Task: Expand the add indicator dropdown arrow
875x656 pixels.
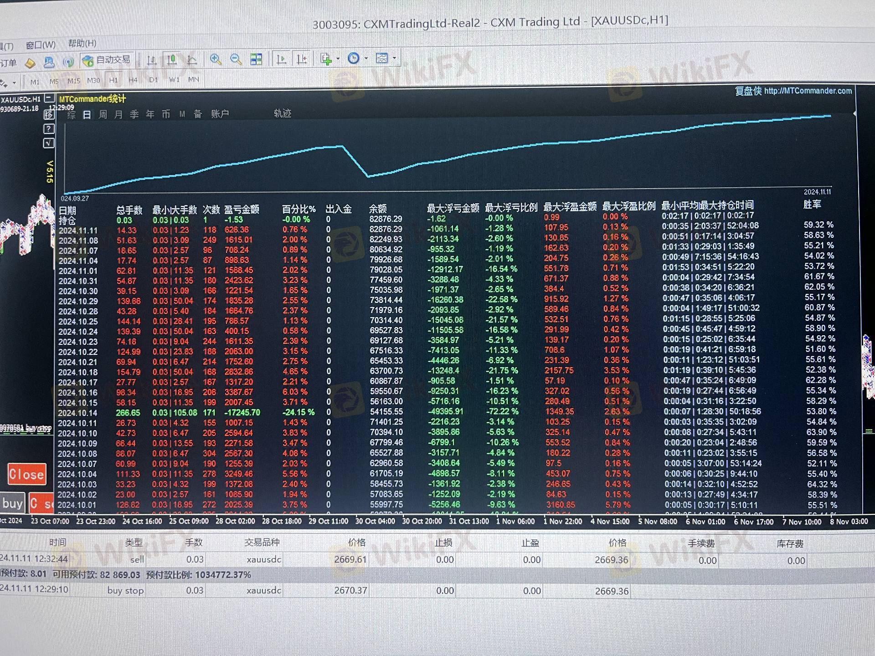Action: point(338,59)
